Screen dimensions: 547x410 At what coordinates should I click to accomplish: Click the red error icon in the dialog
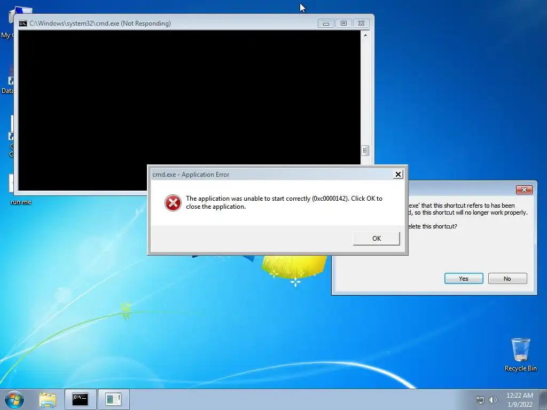[173, 203]
